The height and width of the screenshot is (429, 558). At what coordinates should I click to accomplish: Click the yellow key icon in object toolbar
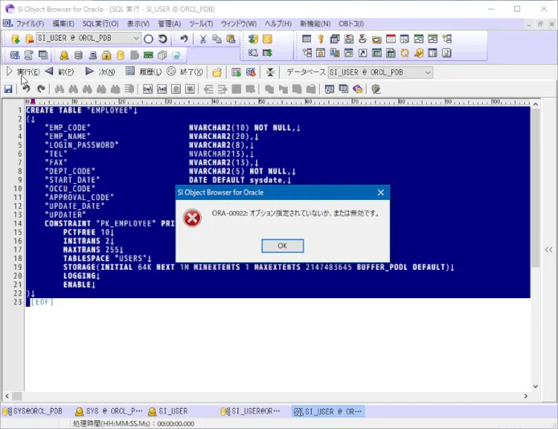pyautogui.click(x=321, y=39)
